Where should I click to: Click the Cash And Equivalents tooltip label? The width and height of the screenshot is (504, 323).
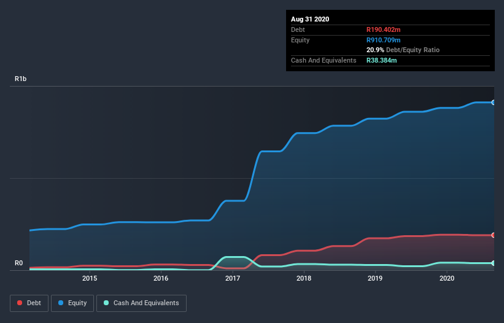(324, 60)
